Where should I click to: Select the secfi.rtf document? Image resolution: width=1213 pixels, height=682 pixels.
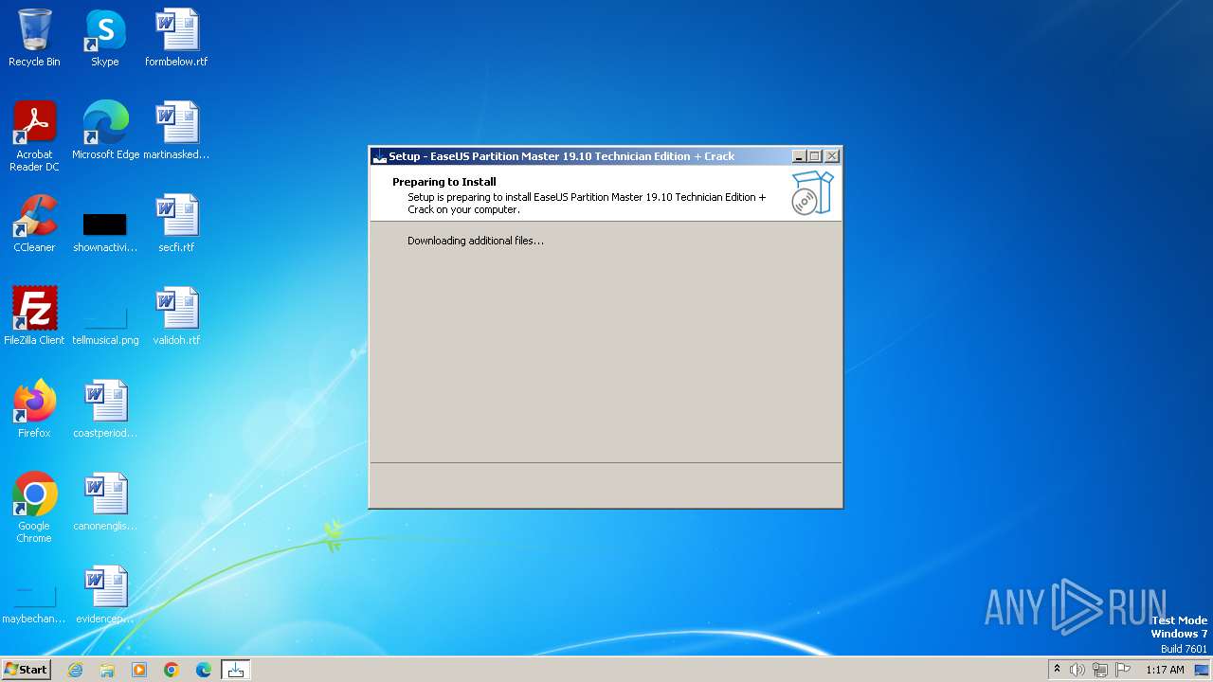176,223
